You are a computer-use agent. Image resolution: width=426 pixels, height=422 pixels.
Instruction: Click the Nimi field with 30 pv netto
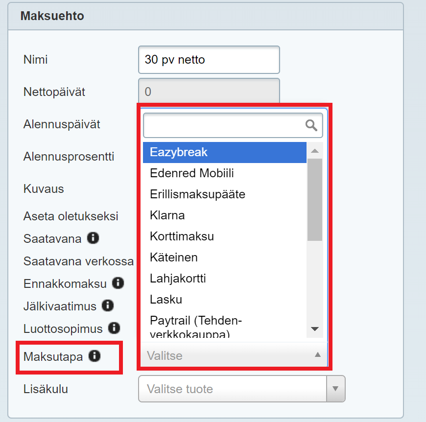tap(209, 60)
